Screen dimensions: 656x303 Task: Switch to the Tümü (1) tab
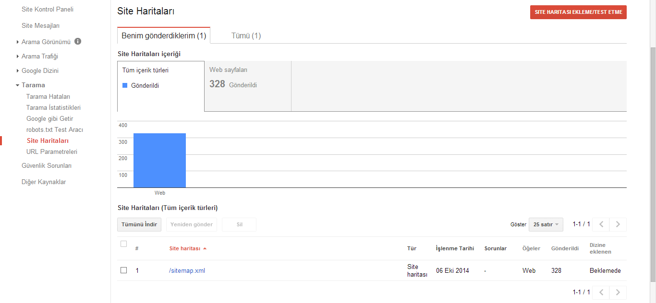click(x=246, y=35)
